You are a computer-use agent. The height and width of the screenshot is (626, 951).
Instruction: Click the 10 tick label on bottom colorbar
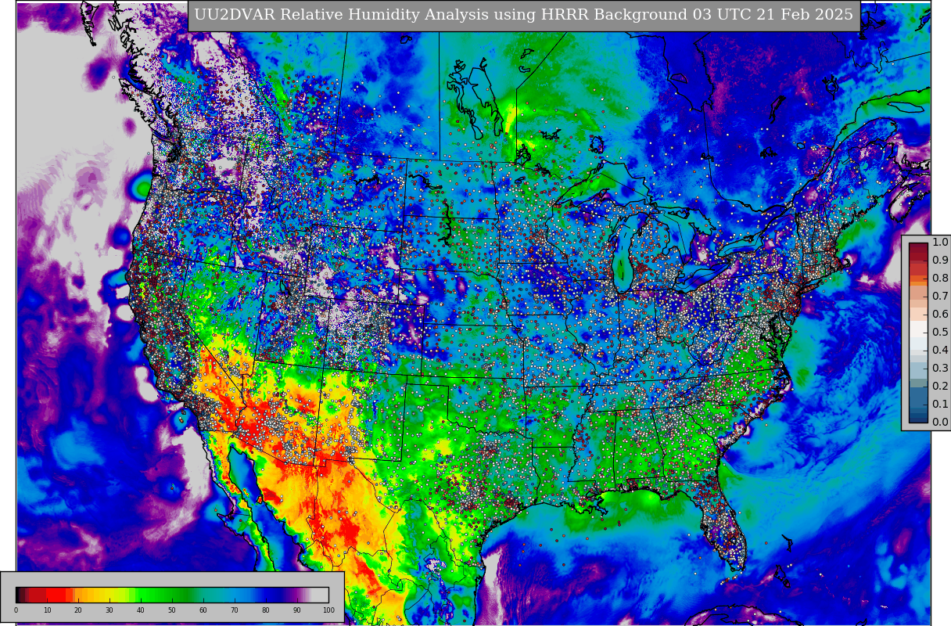(x=47, y=610)
